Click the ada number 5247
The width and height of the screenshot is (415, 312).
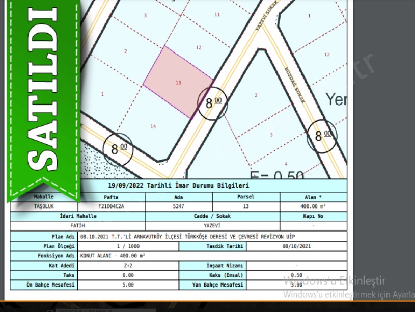[x=179, y=207]
